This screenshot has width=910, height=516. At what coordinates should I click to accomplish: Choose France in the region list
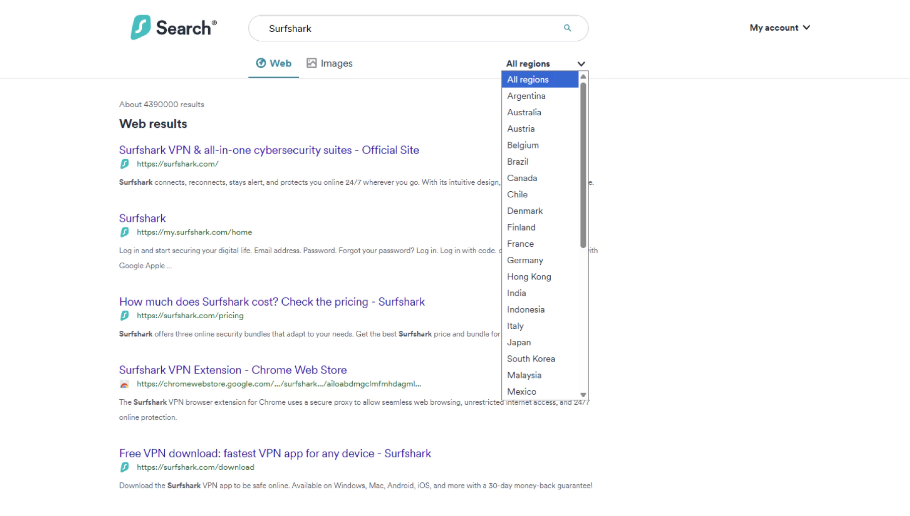(540, 244)
